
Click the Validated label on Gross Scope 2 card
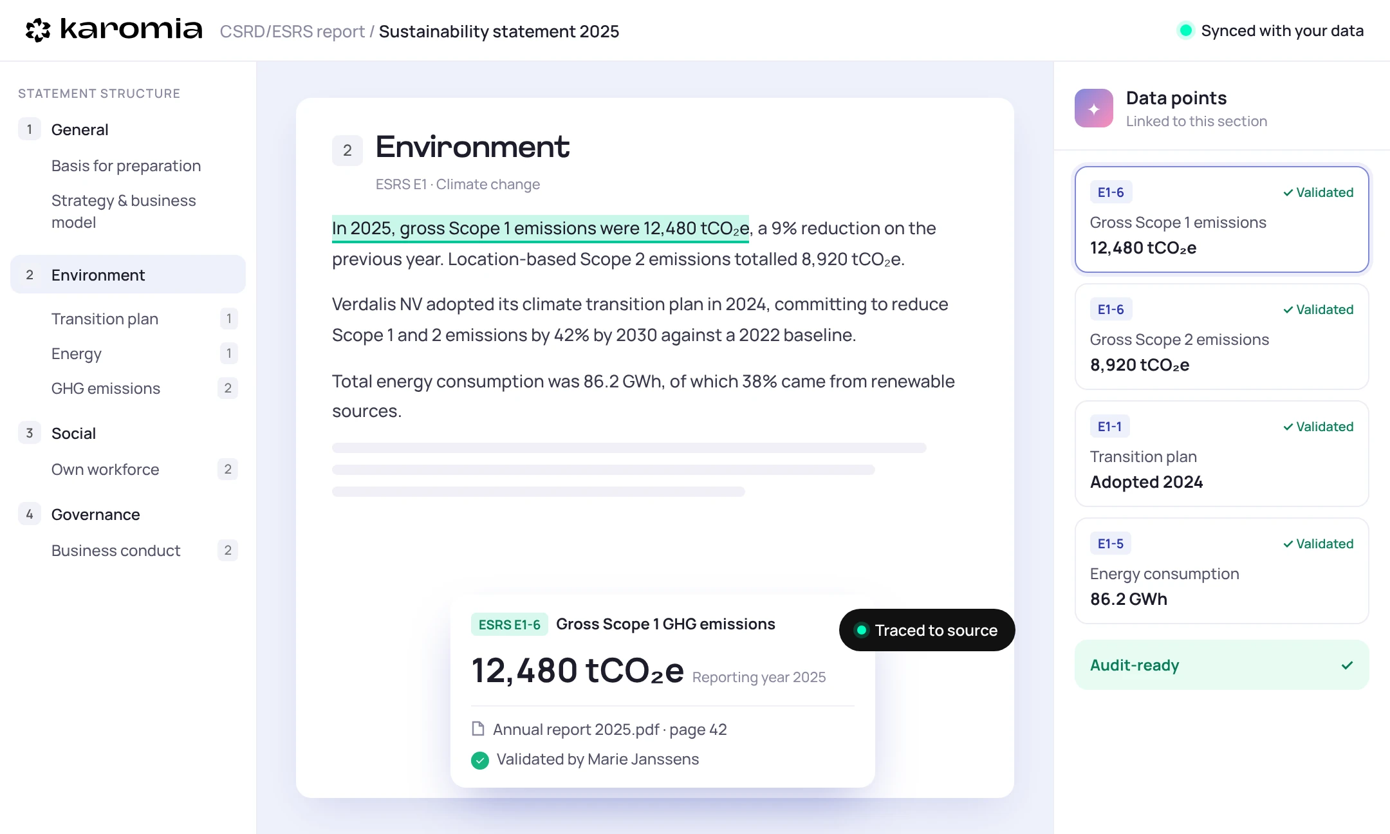[1318, 310]
